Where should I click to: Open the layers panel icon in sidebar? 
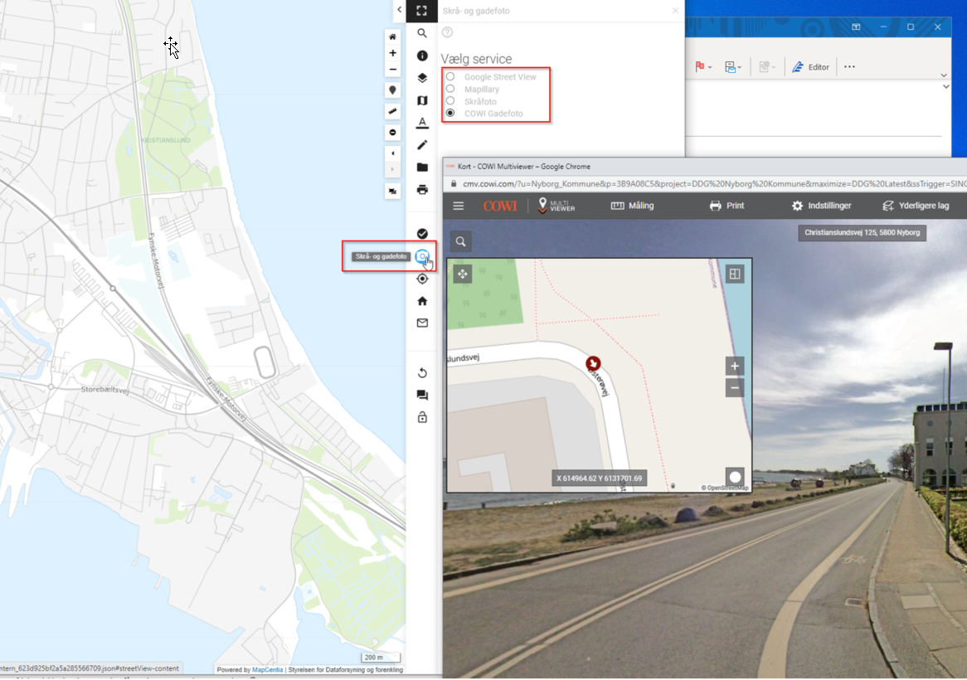tap(422, 78)
